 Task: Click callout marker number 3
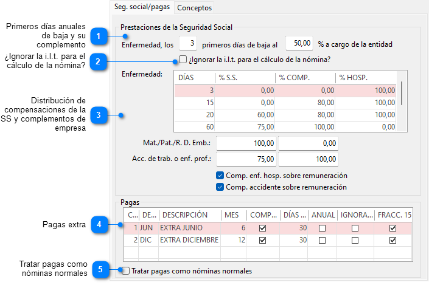tap(99, 114)
